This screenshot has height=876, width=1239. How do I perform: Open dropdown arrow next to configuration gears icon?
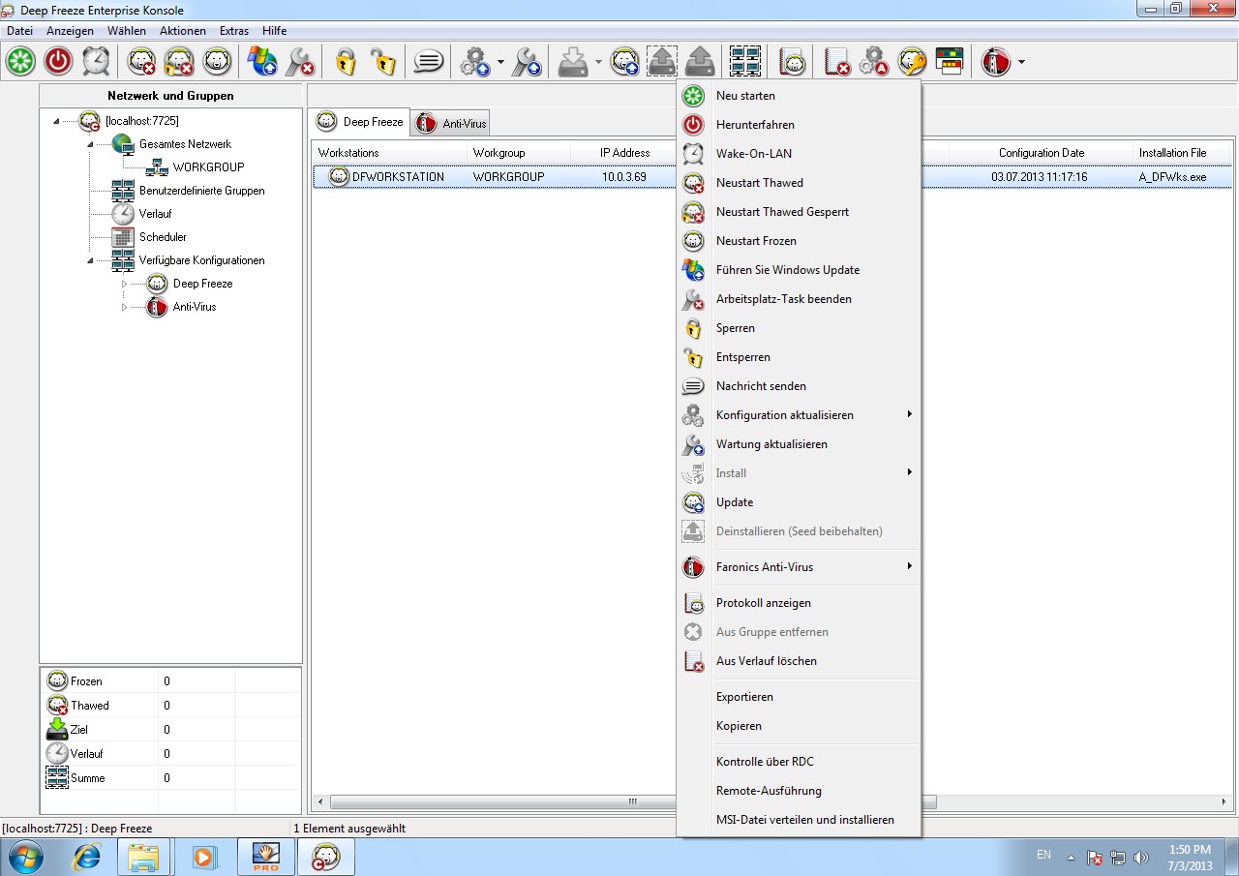coord(500,62)
